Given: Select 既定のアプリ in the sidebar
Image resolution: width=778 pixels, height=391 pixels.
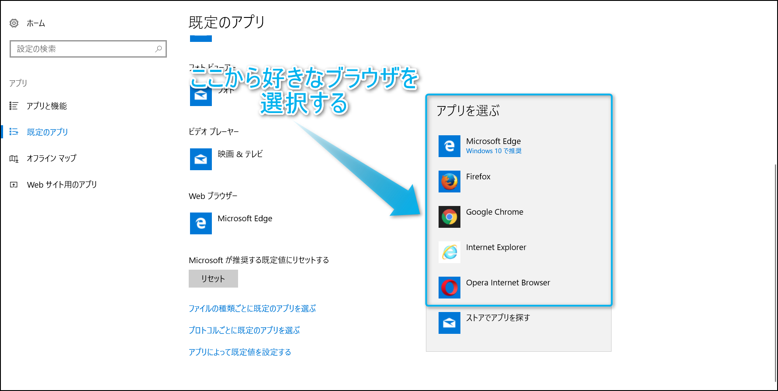Looking at the screenshot, I should coord(47,132).
